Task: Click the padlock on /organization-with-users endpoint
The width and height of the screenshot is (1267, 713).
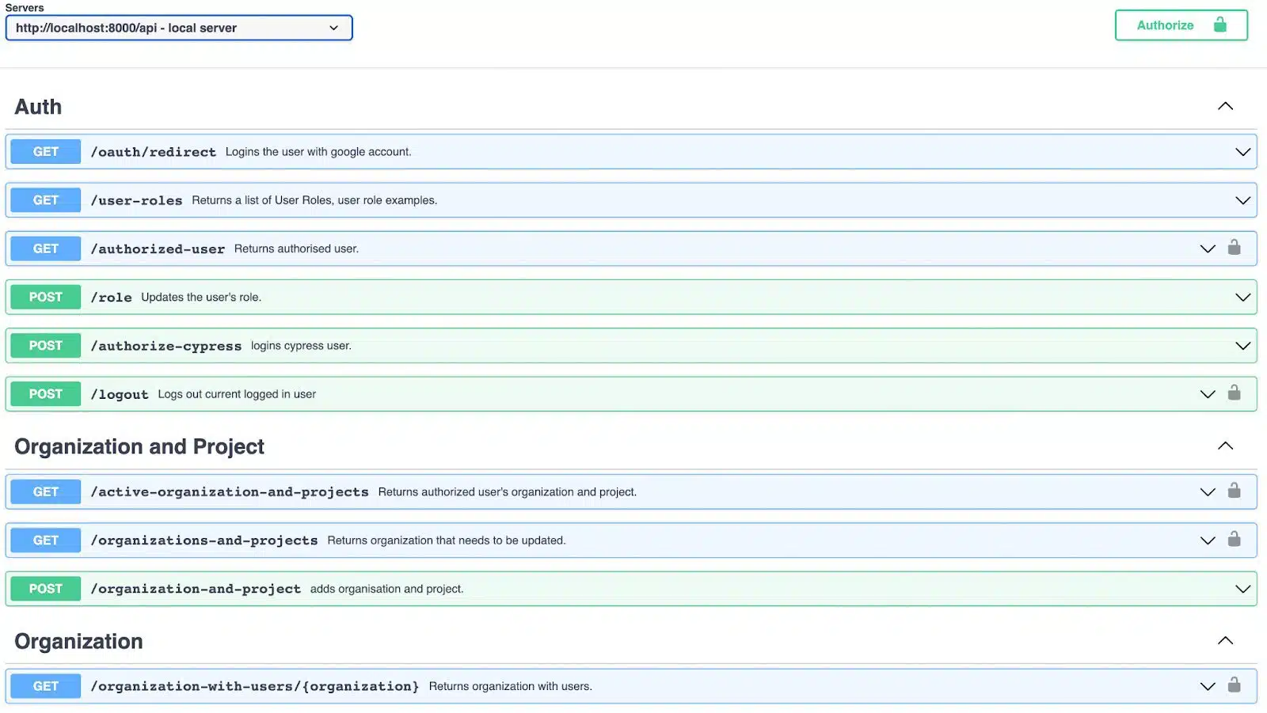Action: coord(1234,686)
